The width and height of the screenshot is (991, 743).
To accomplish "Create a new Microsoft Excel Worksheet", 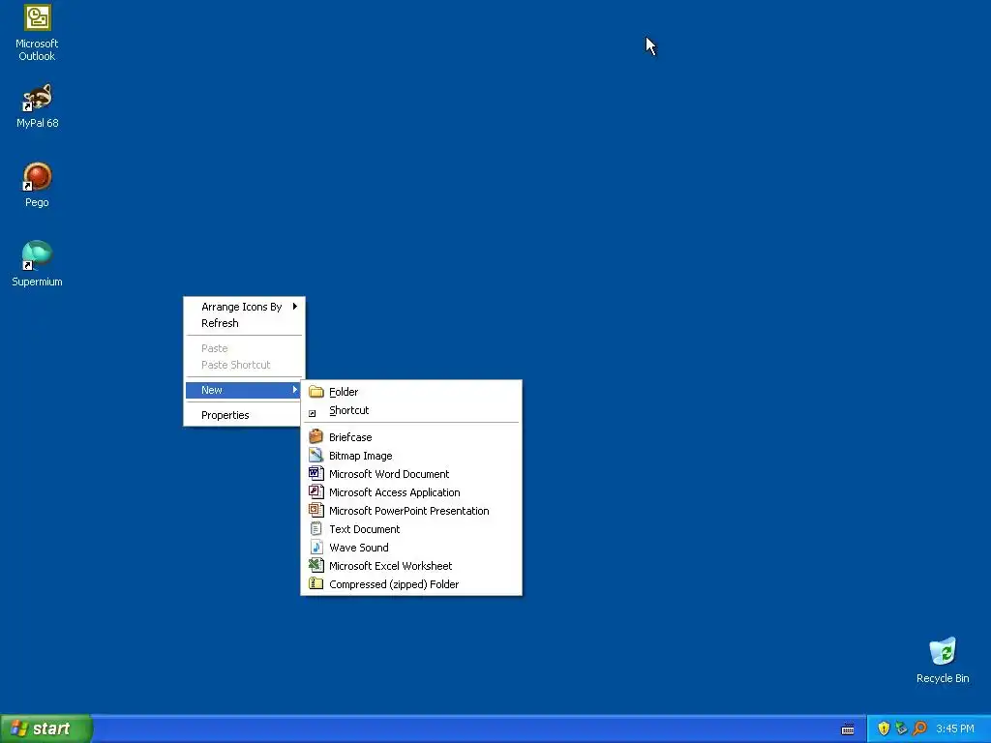I will [x=411, y=565].
